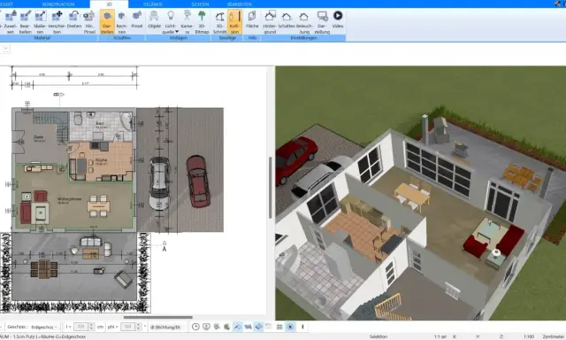This screenshot has height=340, width=566.
Task: Click the horizontal scrollbar under floor plan
Action: tap(157, 318)
